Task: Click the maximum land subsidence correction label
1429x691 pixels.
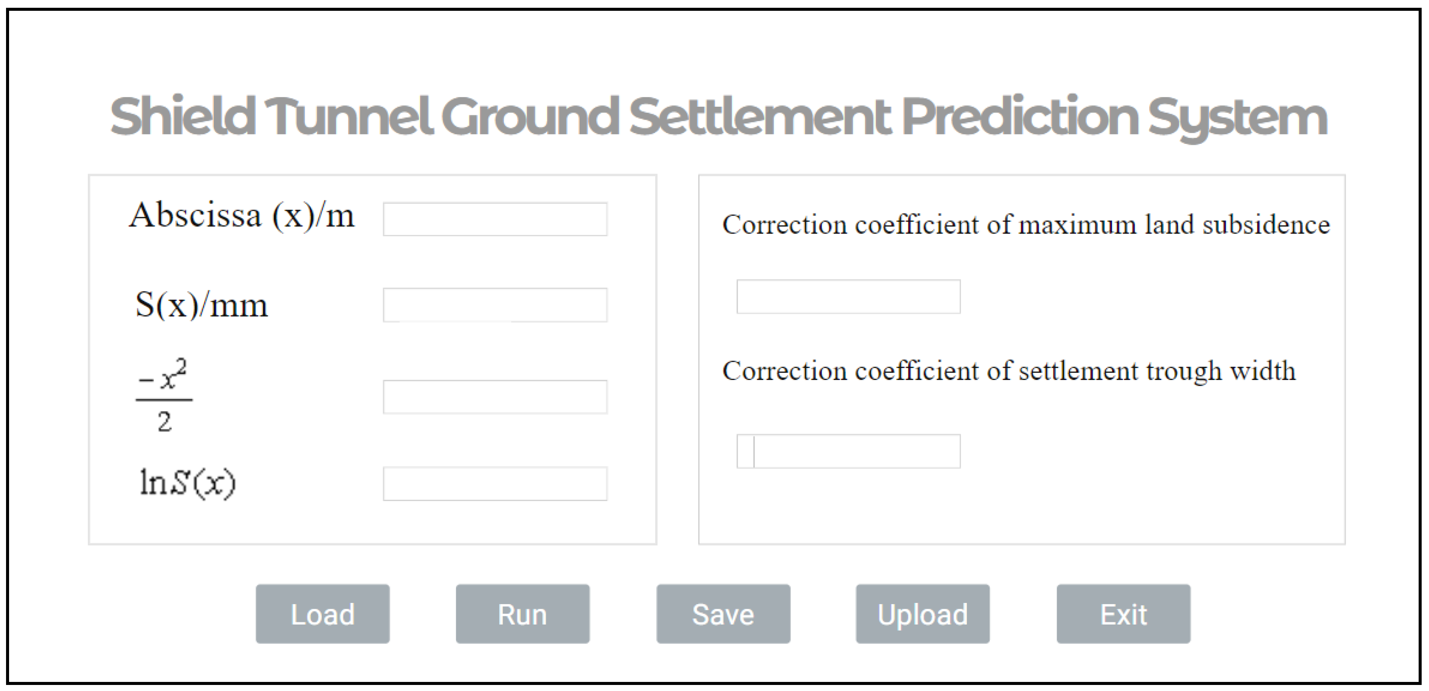Action: [1026, 225]
